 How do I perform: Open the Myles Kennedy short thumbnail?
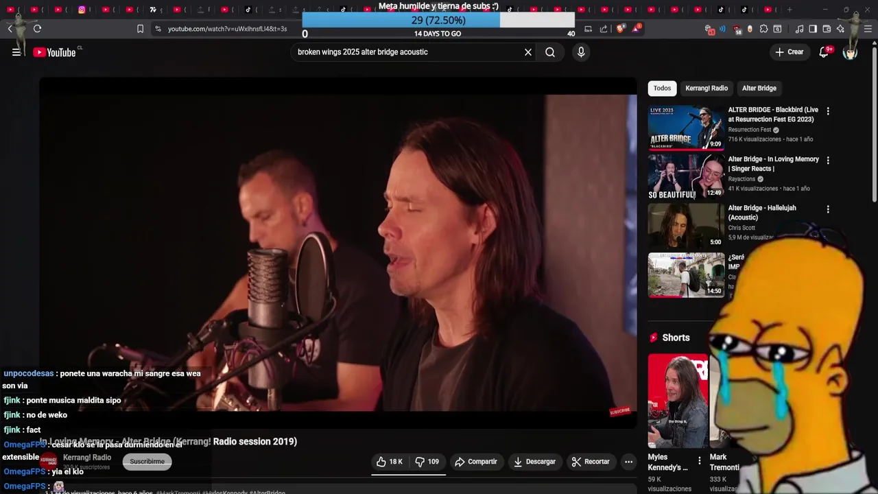coord(678,401)
